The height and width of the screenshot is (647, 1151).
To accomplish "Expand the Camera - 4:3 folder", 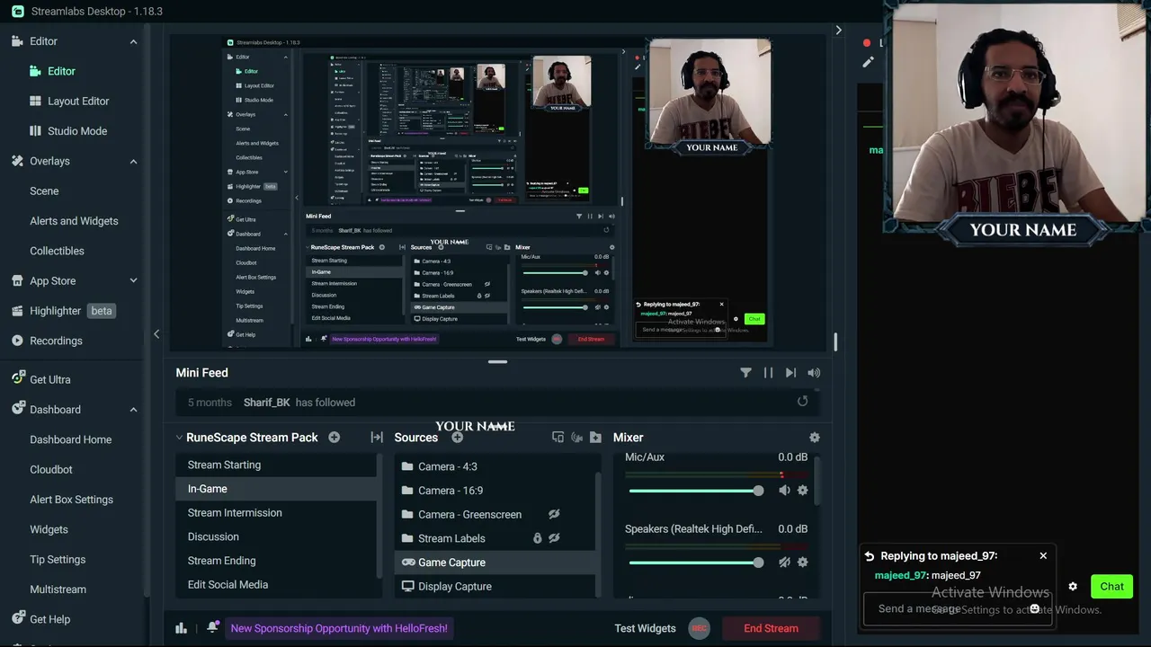I will coord(407,466).
